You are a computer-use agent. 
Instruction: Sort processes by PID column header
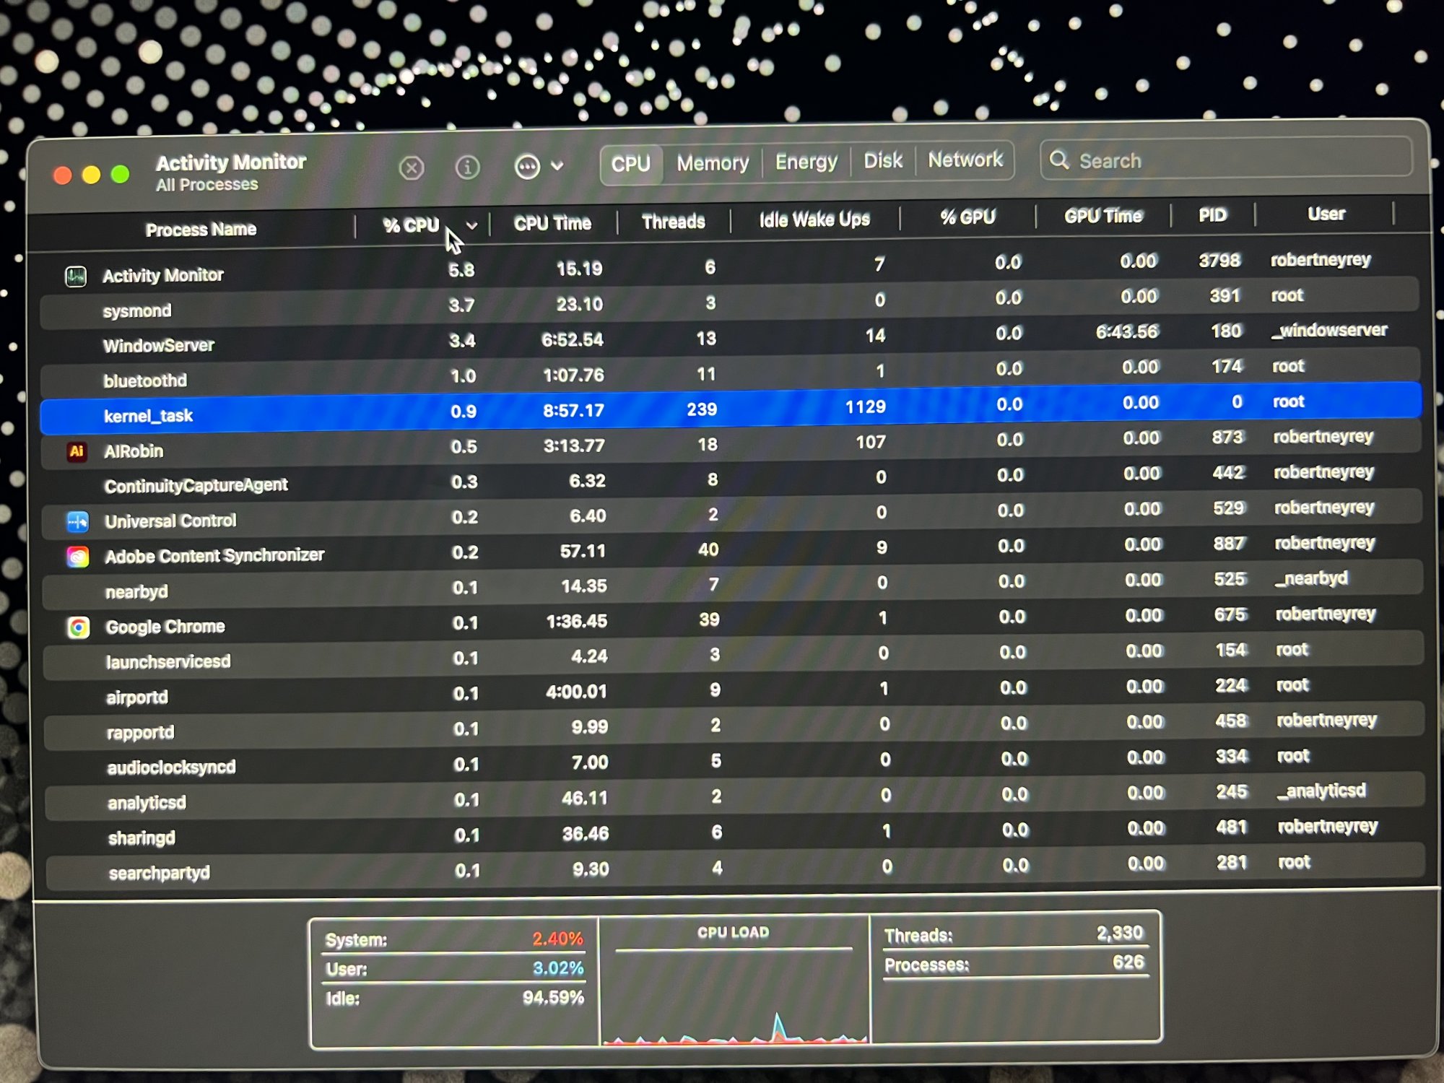point(1212,215)
